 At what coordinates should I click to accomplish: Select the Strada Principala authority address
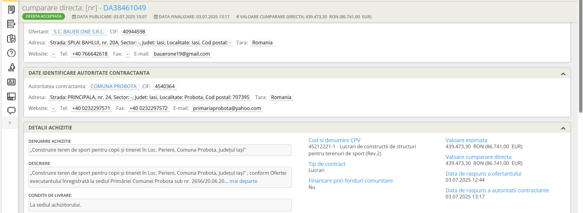tap(150, 97)
